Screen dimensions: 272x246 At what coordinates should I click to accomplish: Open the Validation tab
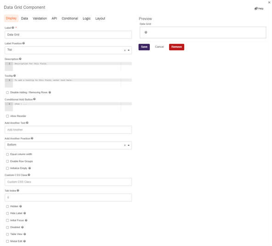(40, 18)
